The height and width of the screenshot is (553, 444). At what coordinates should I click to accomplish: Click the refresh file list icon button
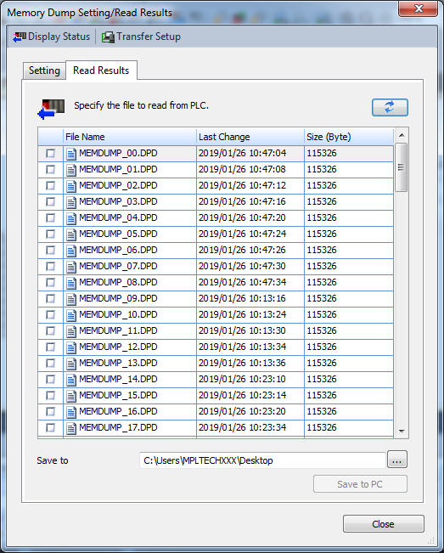tap(390, 107)
